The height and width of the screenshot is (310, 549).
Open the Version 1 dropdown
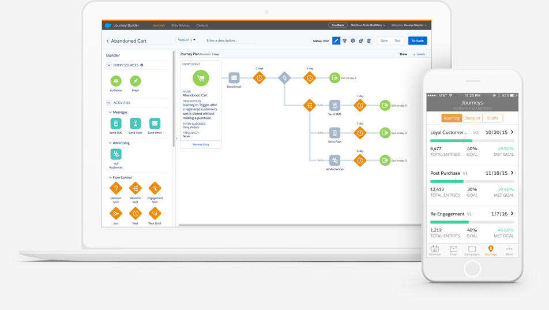click(x=186, y=40)
